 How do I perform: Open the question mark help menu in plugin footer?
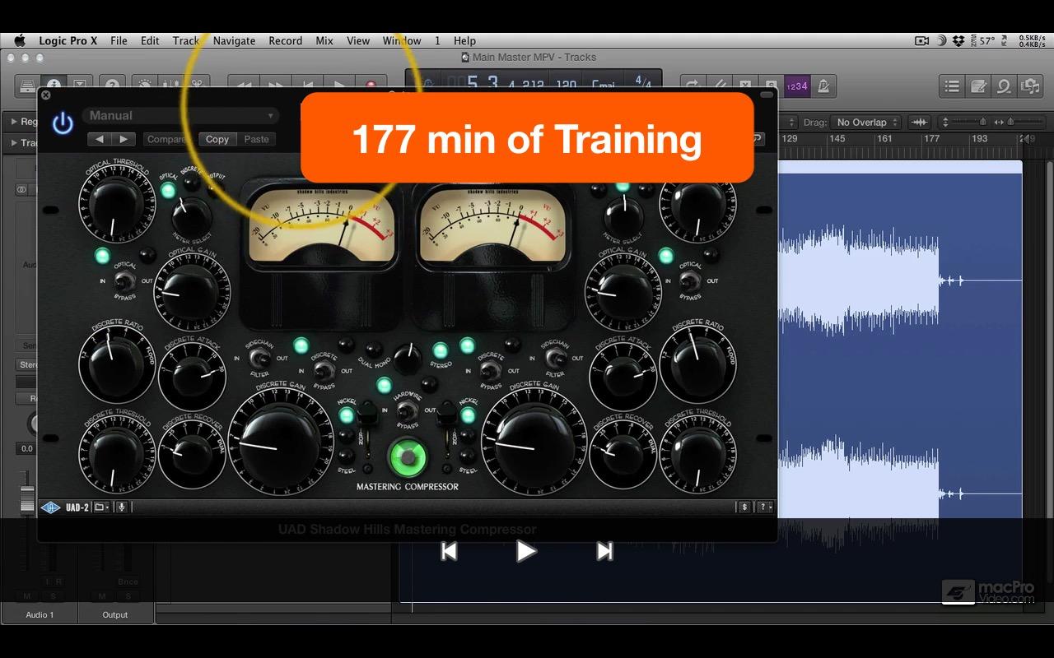click(x=763, y=507)
